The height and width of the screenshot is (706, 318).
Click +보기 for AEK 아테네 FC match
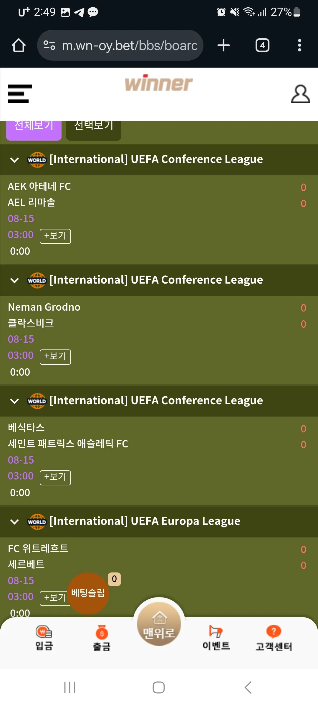coord(55,236)
